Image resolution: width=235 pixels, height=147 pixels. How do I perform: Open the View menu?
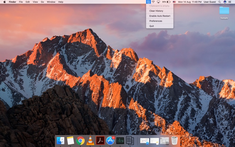pos(35,2)
